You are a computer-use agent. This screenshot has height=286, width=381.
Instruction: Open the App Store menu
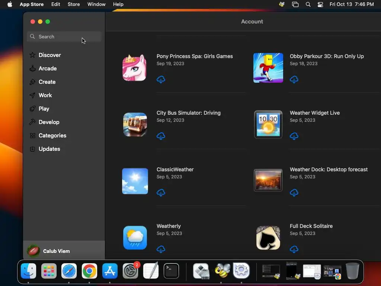coord(32,4)
